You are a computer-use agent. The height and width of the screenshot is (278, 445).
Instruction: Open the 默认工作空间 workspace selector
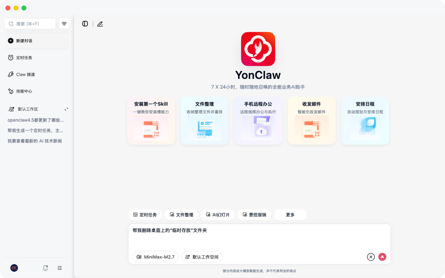pyautogui.click(x=202, y=257)
